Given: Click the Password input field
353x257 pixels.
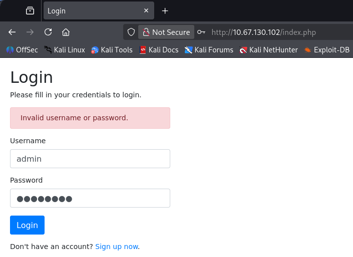Looking at the screenshot, I should click(90, 198).
